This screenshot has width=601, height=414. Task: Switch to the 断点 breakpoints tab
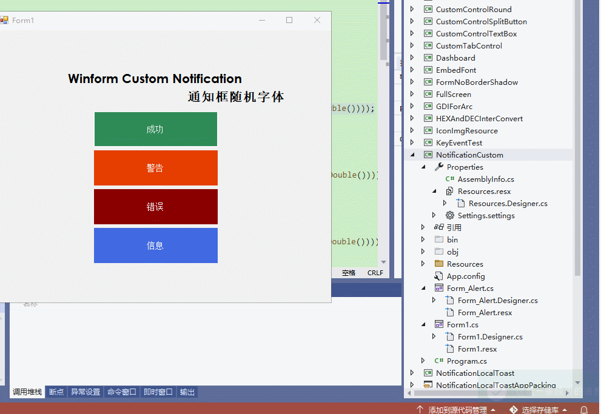click(x=56, y=392)
